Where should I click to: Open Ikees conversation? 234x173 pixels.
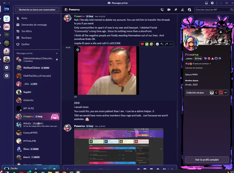[37, 149]
